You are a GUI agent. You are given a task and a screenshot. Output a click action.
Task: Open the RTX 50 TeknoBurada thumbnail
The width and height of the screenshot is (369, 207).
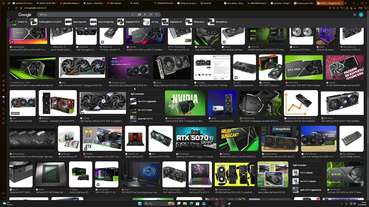pyautogui.click(x=345, y=174)
